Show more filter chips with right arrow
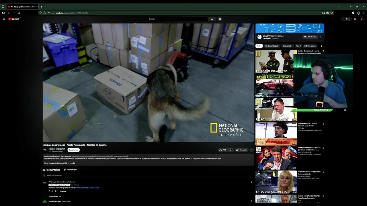The height and width of the screenshot is (206, 367). (321, 46)
